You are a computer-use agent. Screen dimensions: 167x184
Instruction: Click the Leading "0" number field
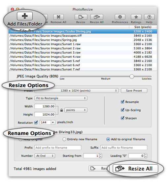[x=137, y=156]
